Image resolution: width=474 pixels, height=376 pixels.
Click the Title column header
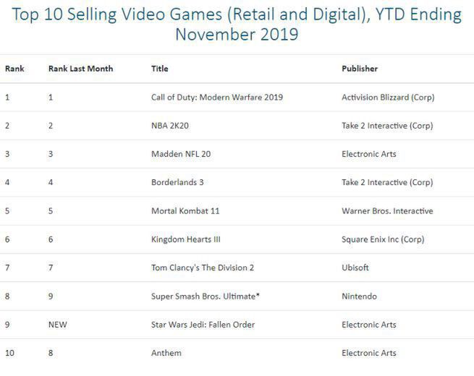[x=160, y=69]
